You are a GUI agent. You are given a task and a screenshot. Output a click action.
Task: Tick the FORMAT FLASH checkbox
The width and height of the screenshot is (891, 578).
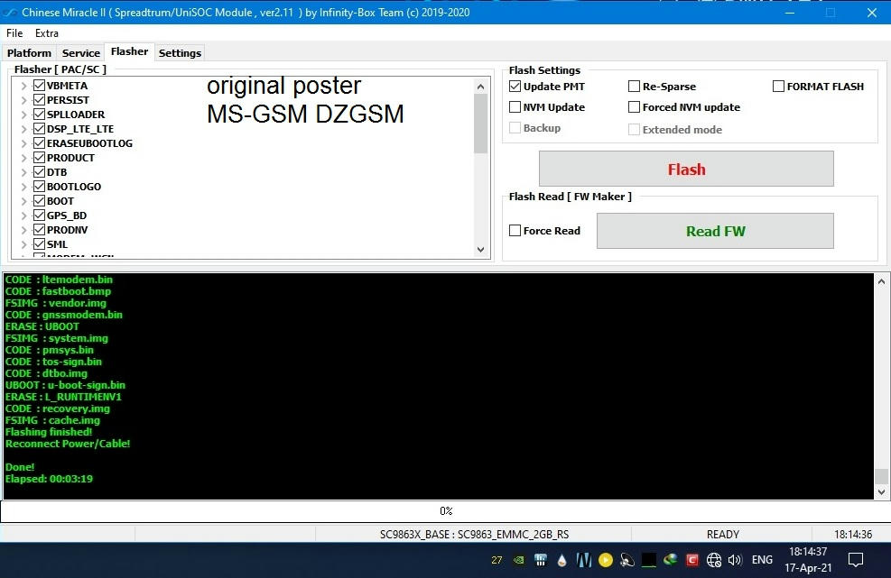(x=778, y=87)
